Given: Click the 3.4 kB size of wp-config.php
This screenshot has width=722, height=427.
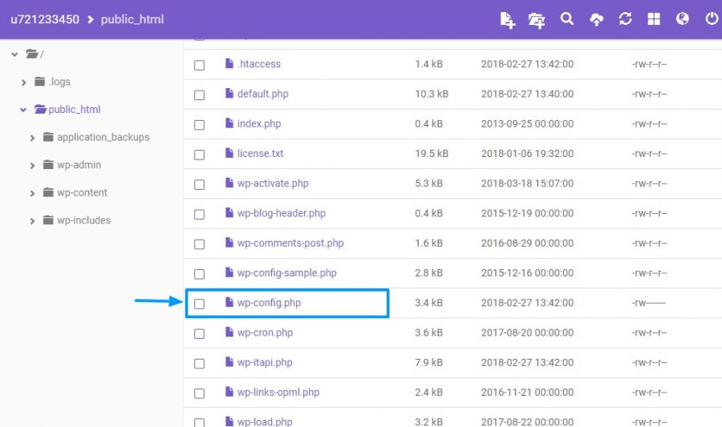Looking at the screenshot, I should (428, 303).
